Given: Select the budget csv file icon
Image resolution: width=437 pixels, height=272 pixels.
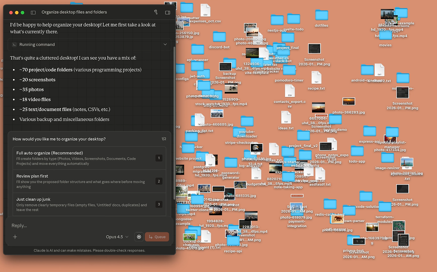Looking at the screenshot, I should tap(256, 174).
